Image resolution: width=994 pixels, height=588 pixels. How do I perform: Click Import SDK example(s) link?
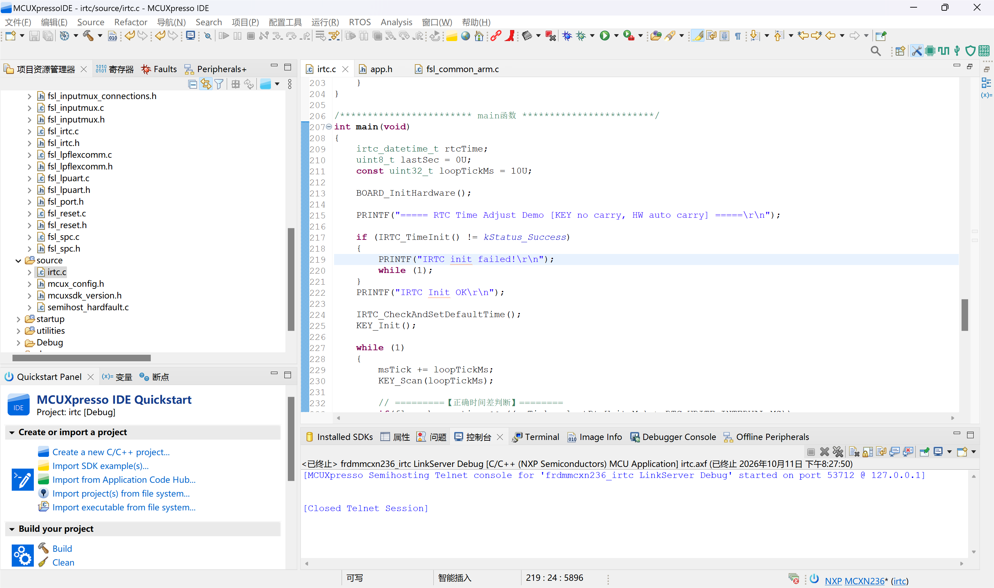100,466
